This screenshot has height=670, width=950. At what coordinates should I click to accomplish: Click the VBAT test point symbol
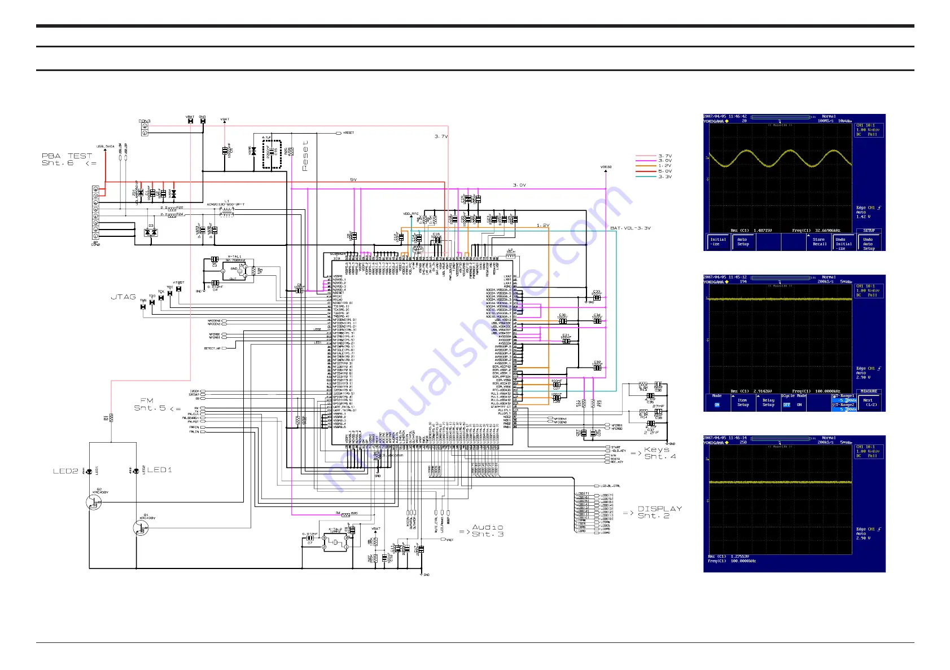[190, 121]
